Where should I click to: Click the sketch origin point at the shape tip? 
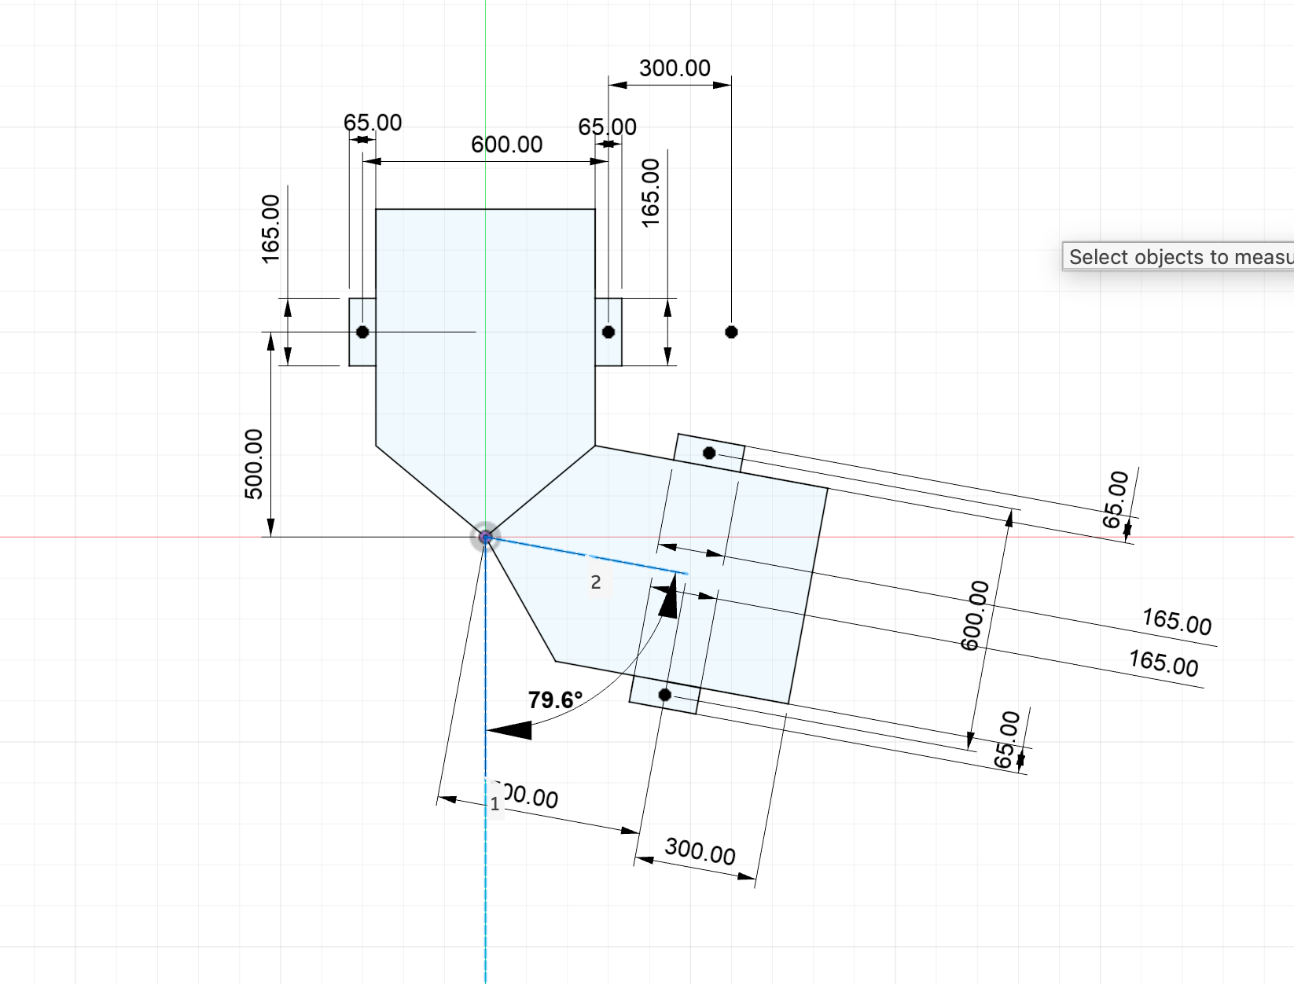[x=486, y=538]
